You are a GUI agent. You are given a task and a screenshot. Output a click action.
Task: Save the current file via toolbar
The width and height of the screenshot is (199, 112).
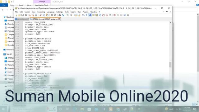click(23, 15)
